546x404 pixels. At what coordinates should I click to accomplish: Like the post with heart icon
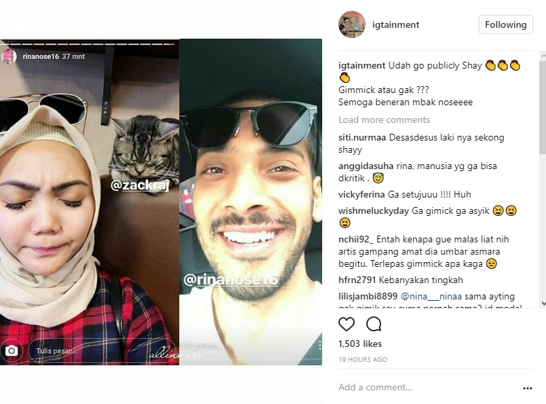[x=347, y=324]
